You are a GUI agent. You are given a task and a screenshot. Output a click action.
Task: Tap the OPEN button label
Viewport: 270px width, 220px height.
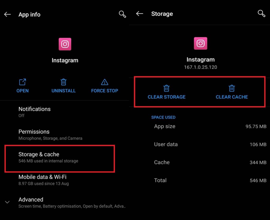tap(23, 91)
